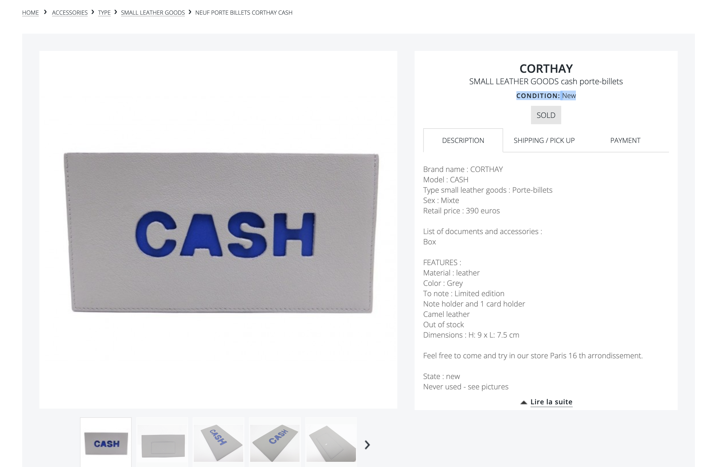Open TYPE breadcrumb link
The height and width of the screenshot is (467, 709).
coord(104,13)
